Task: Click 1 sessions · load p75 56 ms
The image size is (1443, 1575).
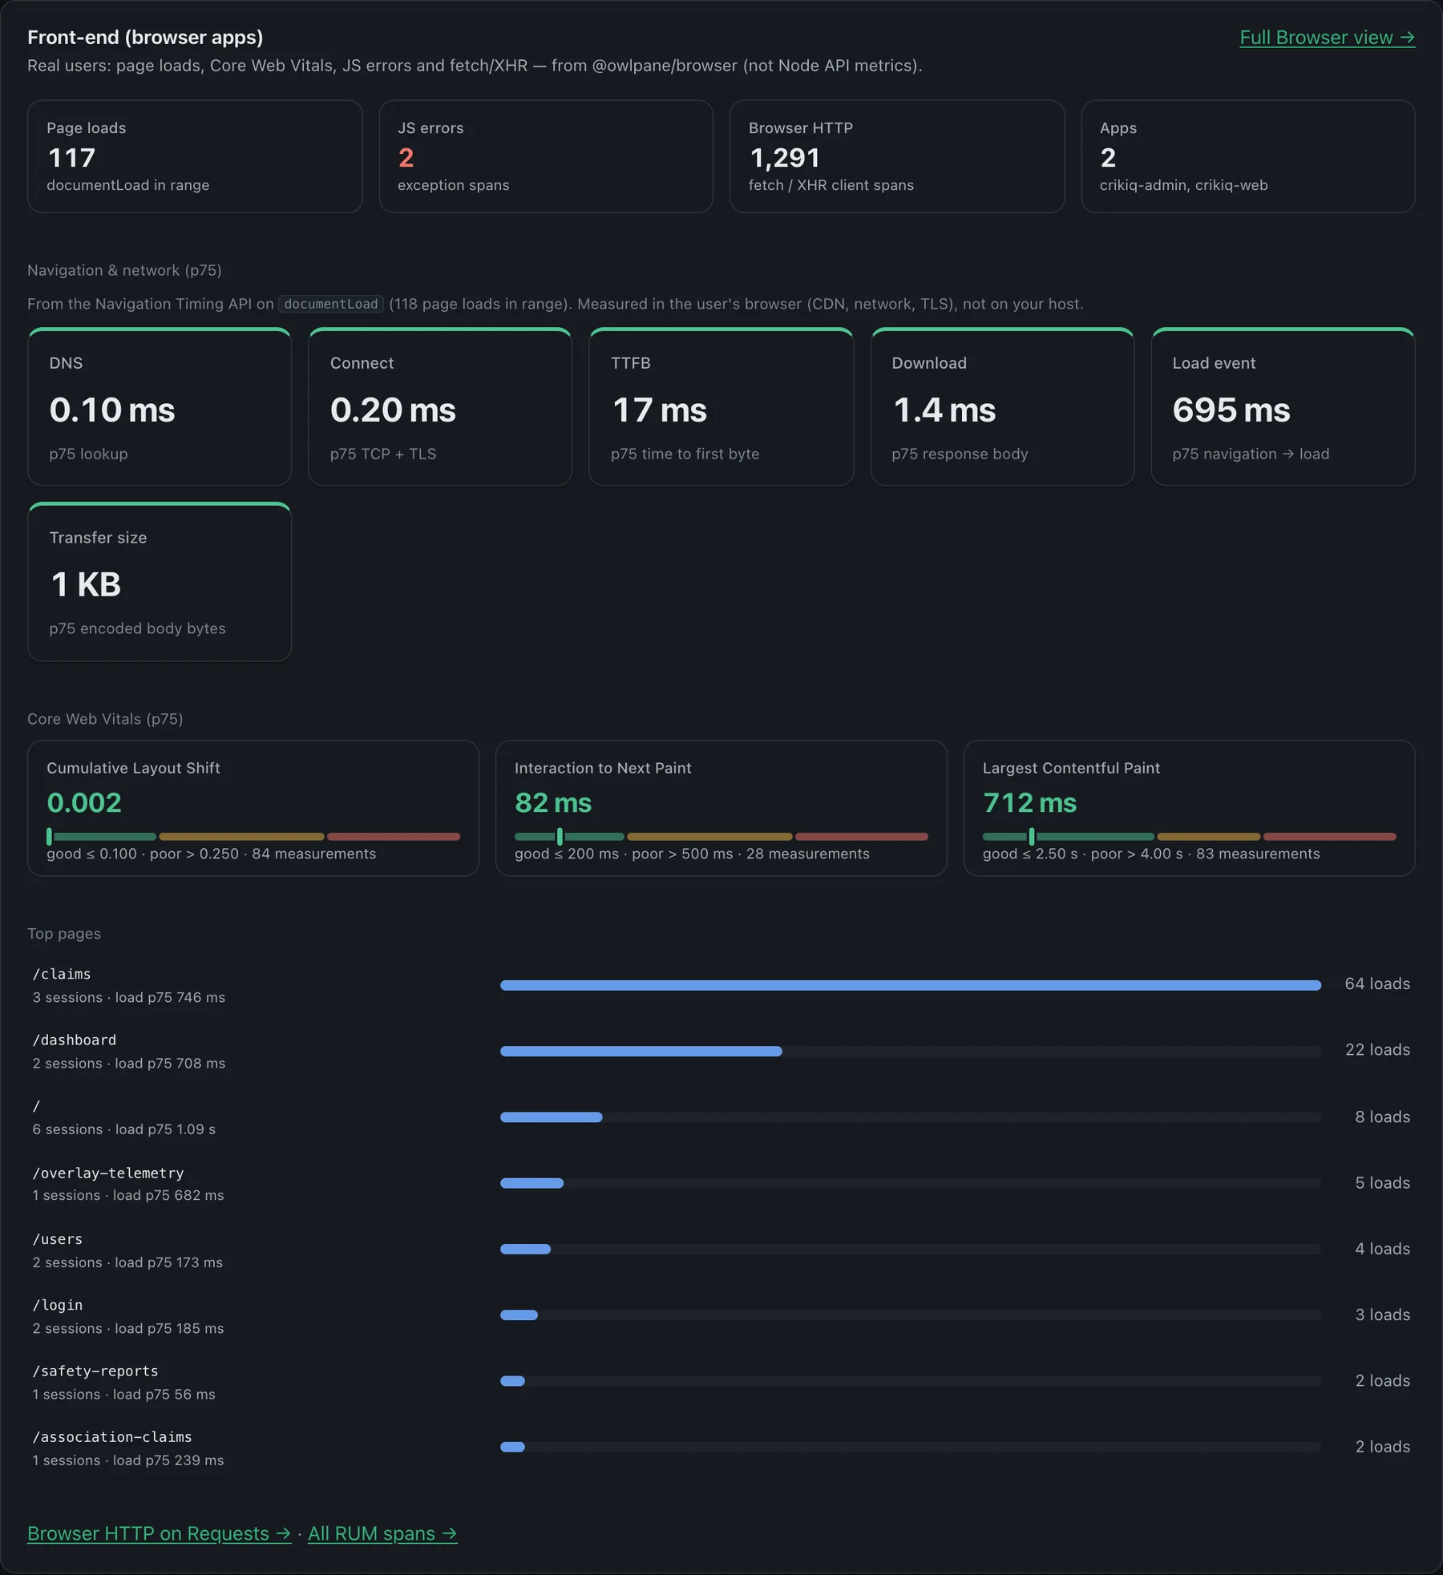Action: [x=124, y=1395]
